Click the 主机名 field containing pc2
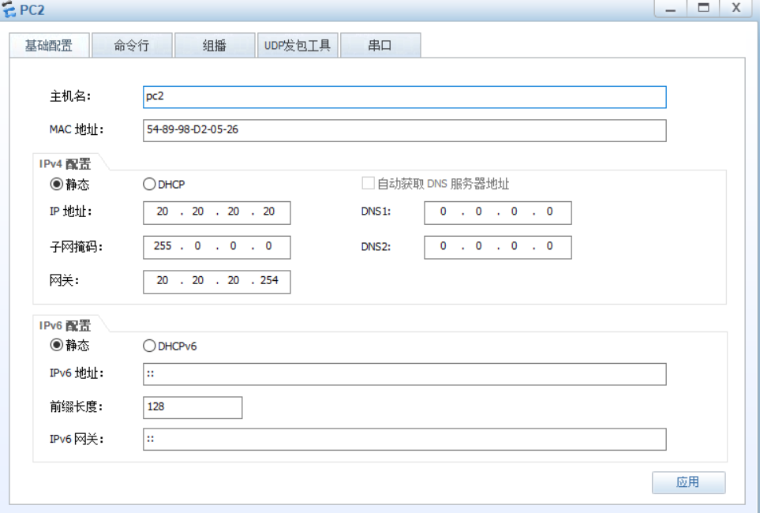Screen dimensions: 760x513 405,97
